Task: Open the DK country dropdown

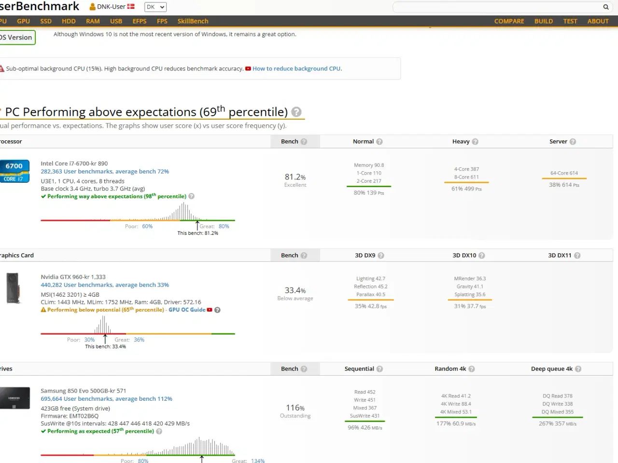Action: (x=155, y=7)
